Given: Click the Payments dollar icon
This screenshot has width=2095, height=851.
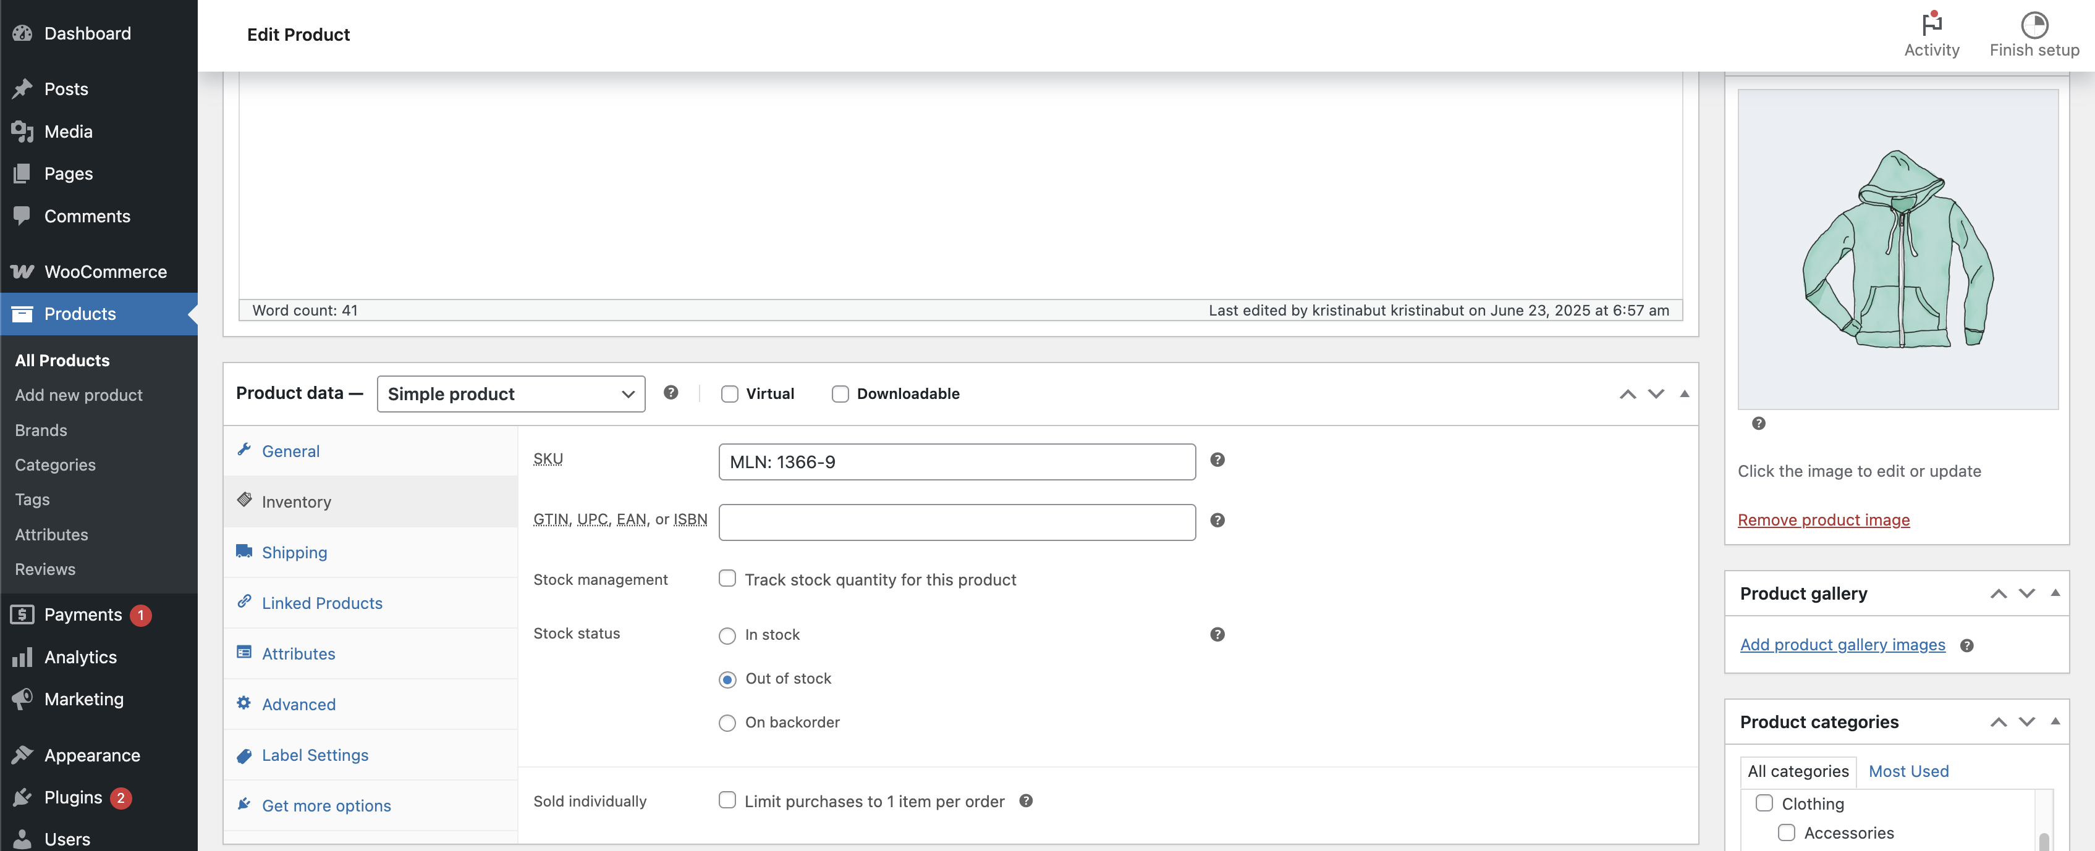Looking at the screenshot, I should (x=23, y=614).
